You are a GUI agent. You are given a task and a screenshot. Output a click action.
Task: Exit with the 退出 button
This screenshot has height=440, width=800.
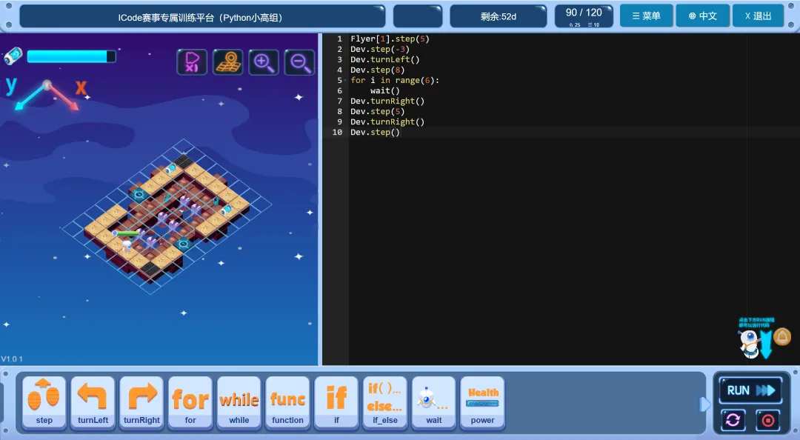pos(759,16)
